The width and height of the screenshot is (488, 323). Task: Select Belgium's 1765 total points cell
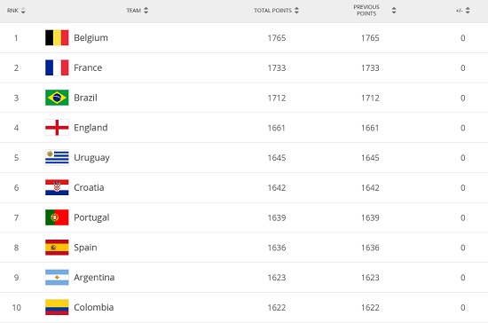(x=277, y=38)
